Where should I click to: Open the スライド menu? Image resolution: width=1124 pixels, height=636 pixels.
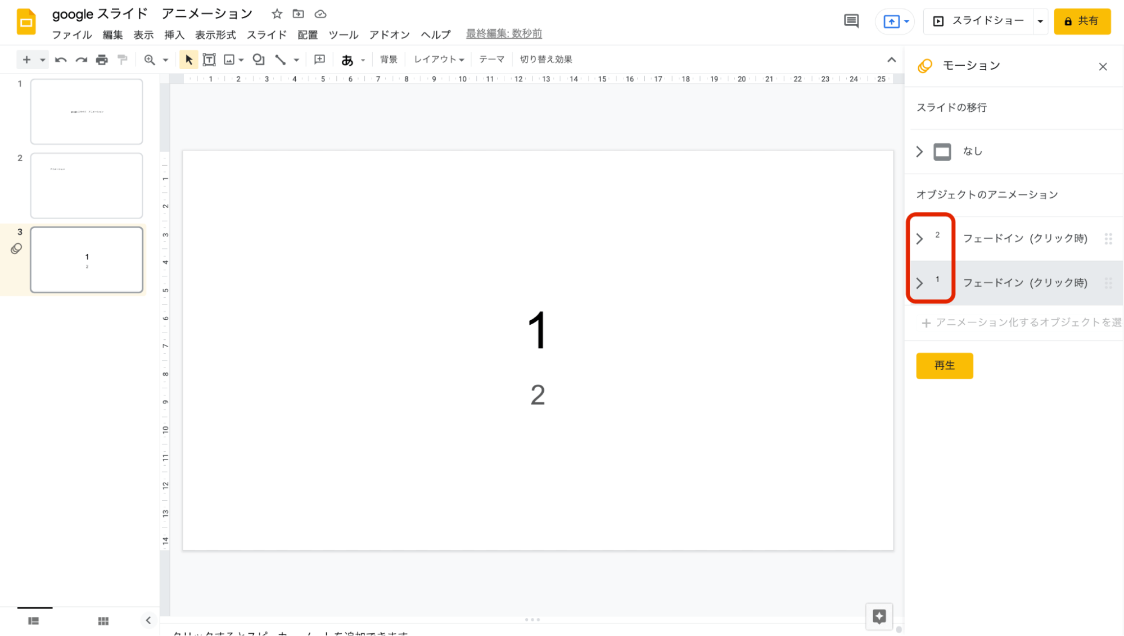[267, 35]
